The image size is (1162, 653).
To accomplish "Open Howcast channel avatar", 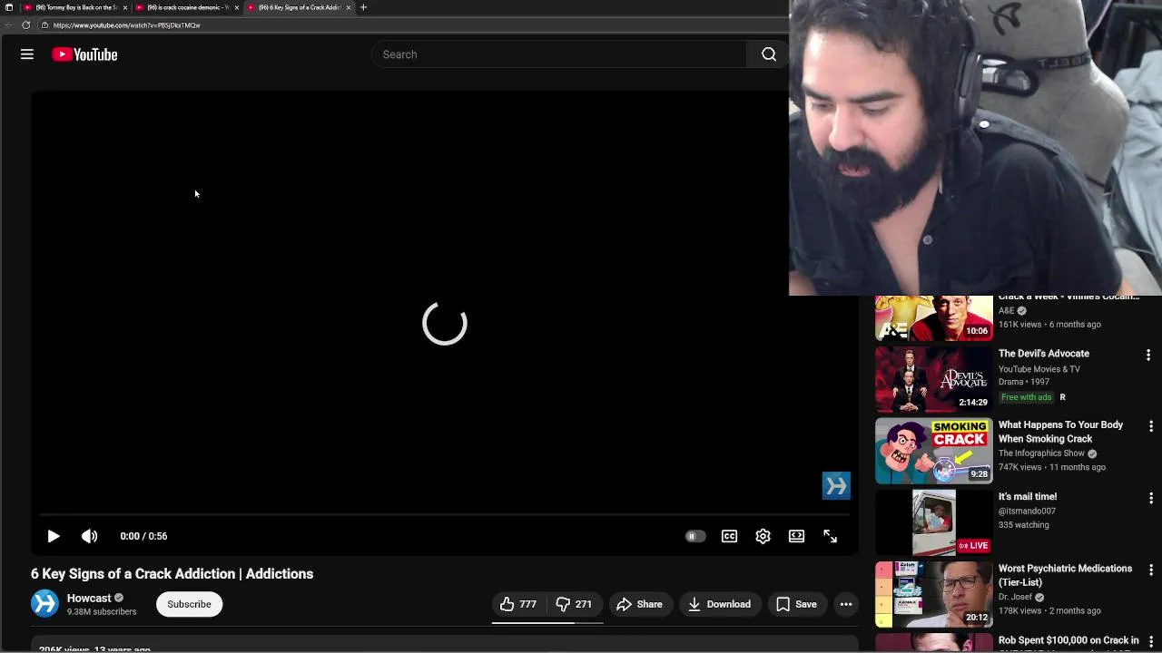I will tap(44, 603).
